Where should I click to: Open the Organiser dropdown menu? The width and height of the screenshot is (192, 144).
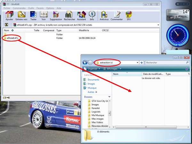click(x=94, y=69)
